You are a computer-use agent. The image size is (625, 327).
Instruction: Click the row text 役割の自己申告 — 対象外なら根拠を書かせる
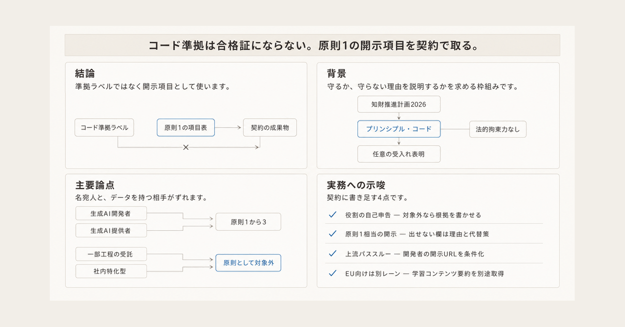point(413,215)
